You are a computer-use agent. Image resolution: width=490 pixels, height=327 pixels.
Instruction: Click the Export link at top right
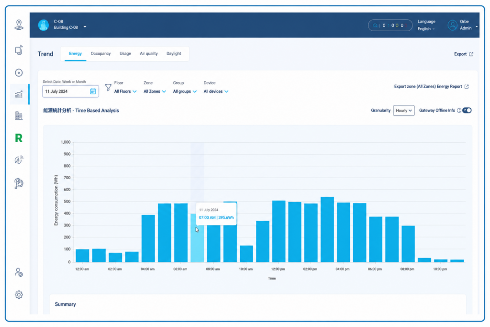pos(464,54)
